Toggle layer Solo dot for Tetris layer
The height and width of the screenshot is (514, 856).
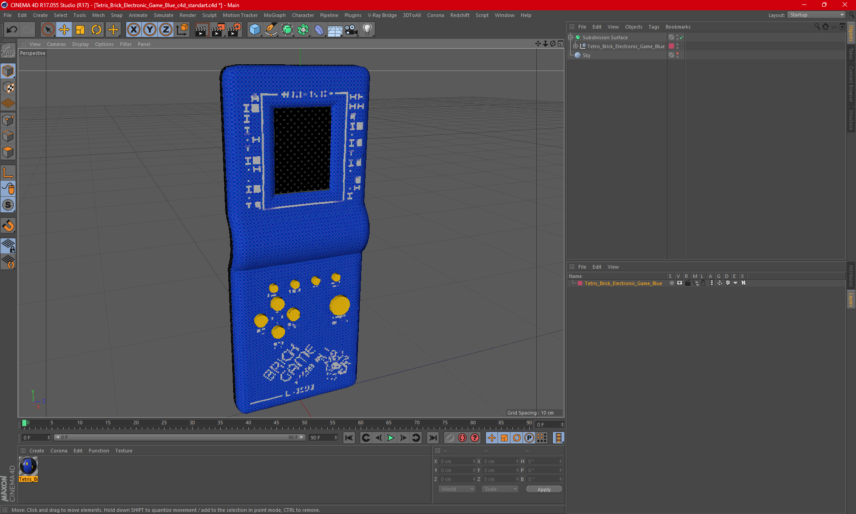[671, 283]
